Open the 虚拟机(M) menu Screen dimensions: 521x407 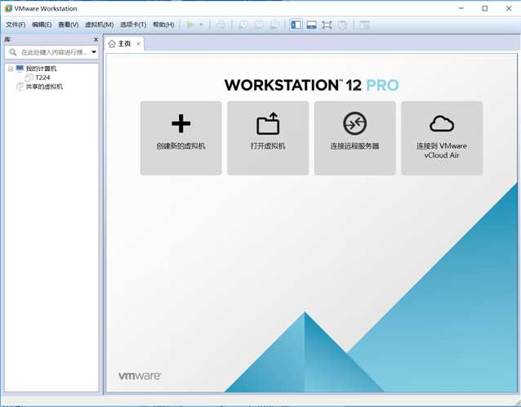click(99, 25)
